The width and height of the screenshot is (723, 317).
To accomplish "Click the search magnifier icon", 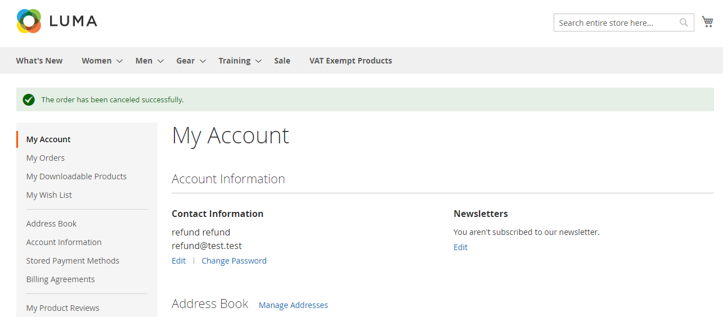I will pyautogui.click(x=684, y=22).
